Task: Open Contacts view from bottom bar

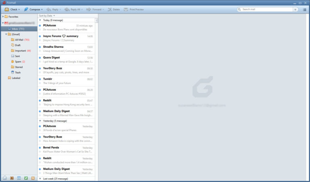Action: pyautogui.click(x=12, y=178)
